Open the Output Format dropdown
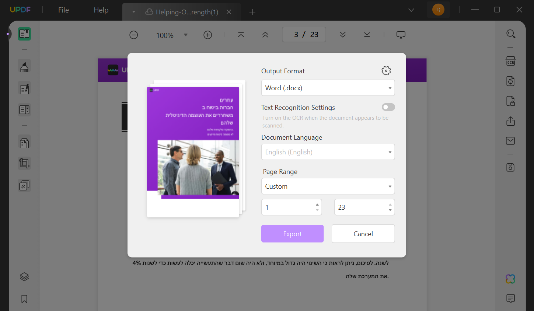 click(328, 88)
